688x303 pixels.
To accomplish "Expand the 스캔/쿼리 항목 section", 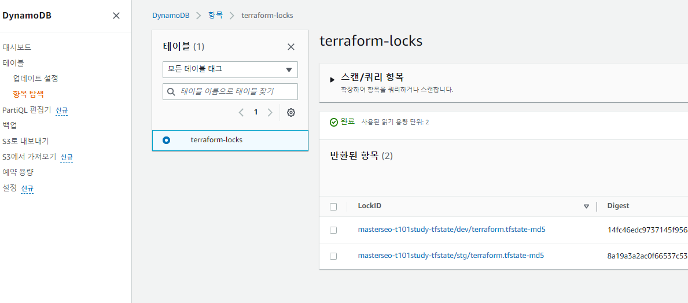I will (x=332, y=80).
